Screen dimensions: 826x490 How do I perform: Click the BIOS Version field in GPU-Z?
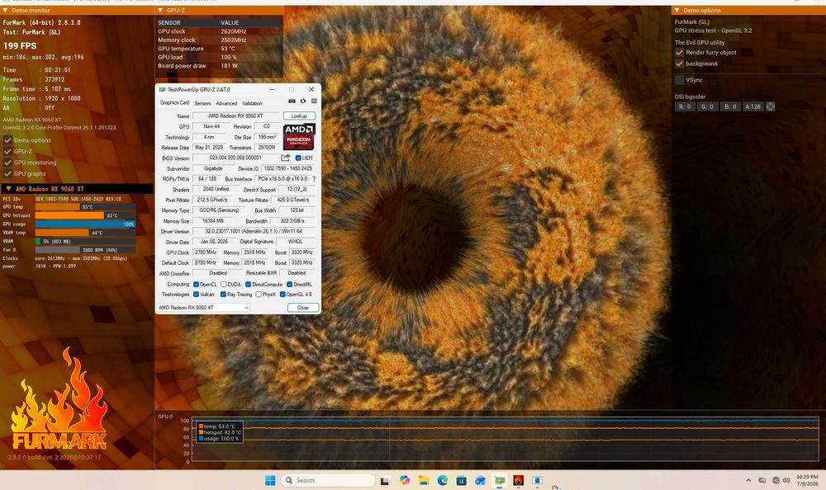click(235, 158)
